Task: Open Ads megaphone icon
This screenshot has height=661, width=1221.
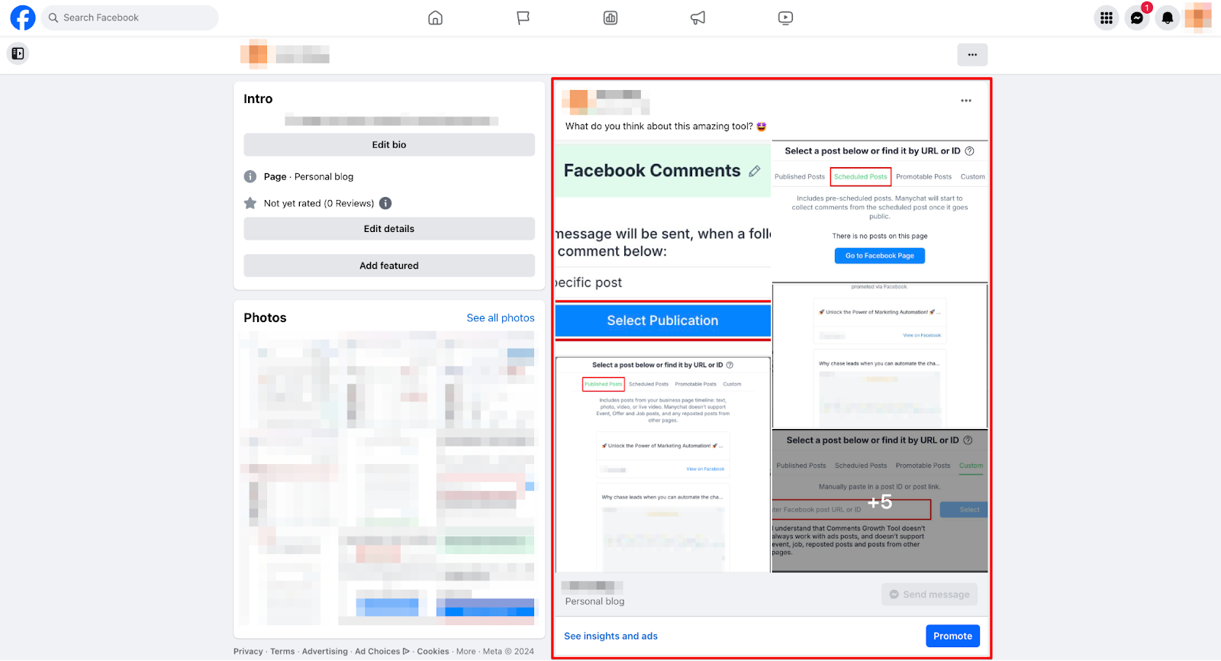Action: point(698,18)
